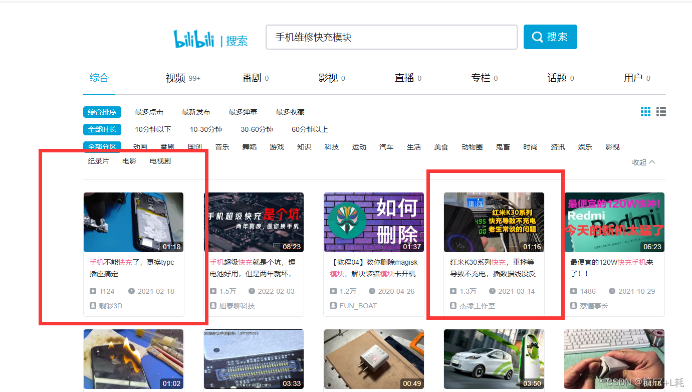Filter duration 60分钟以上
Image resolution: width=692 pixels, height=392 pixels.
(310, 129)
